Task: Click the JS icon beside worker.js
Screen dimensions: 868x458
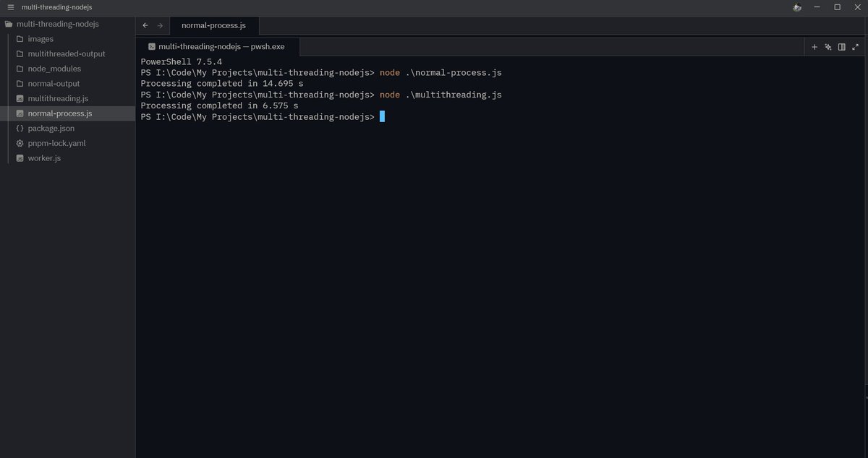Action: click(20, 158)
